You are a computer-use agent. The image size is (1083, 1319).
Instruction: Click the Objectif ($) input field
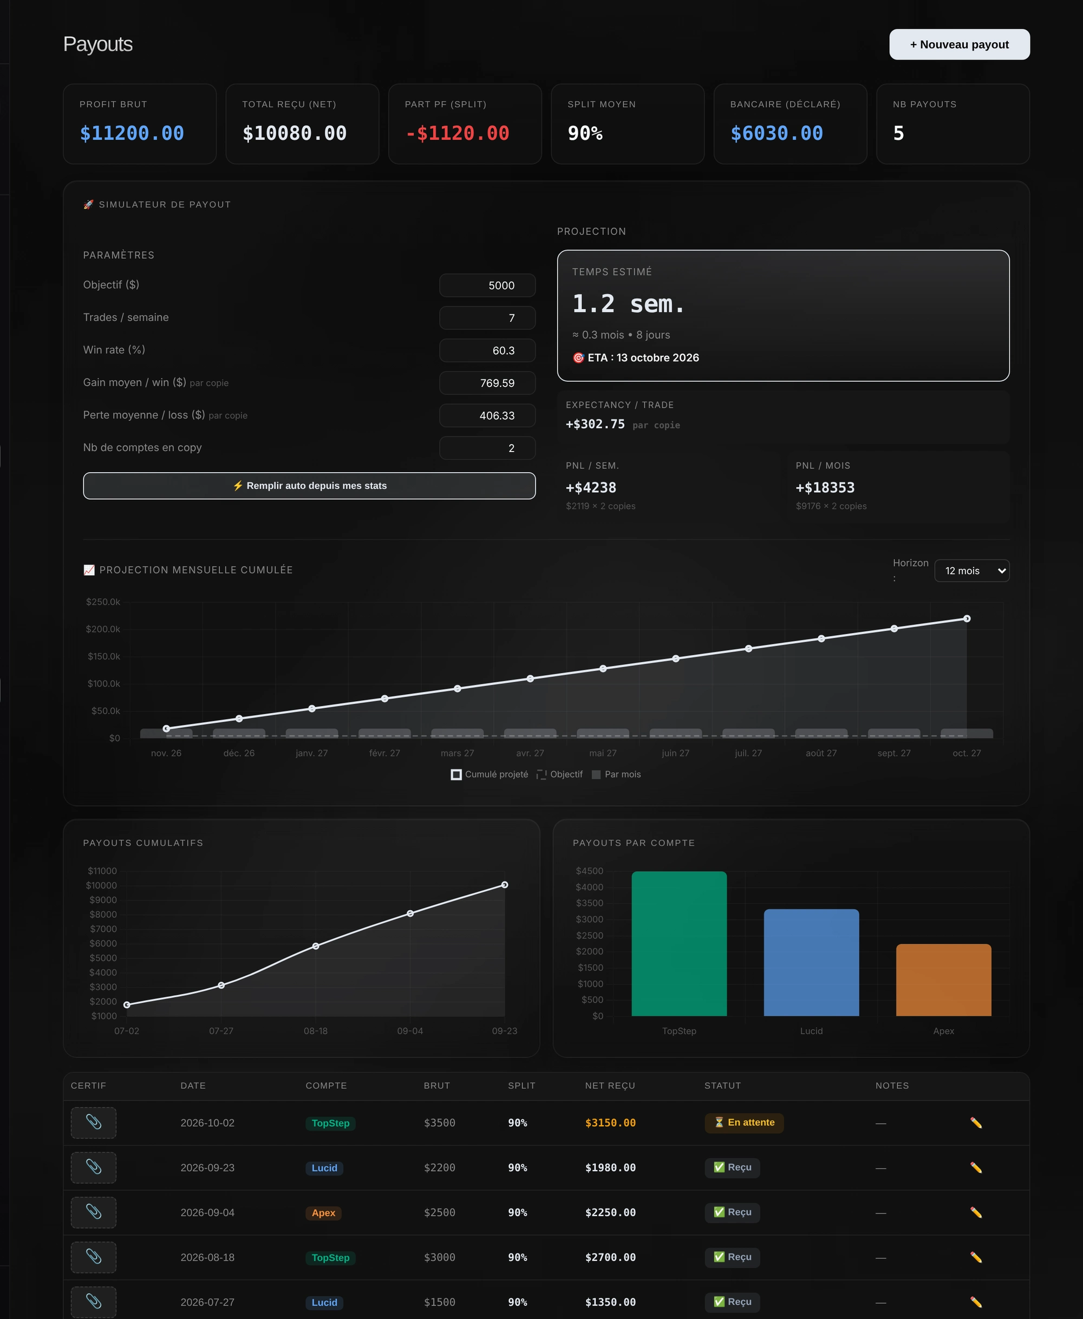tap(487, 285)
